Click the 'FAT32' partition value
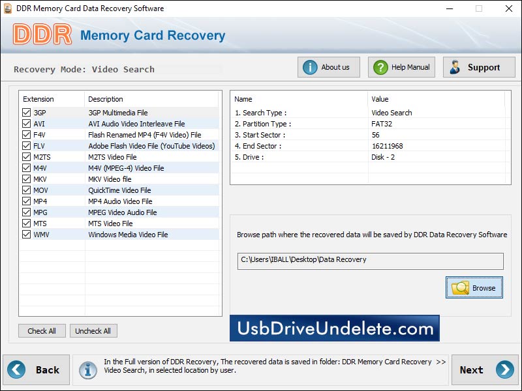The width and height of the screenshot is (522, 391). 382,124
